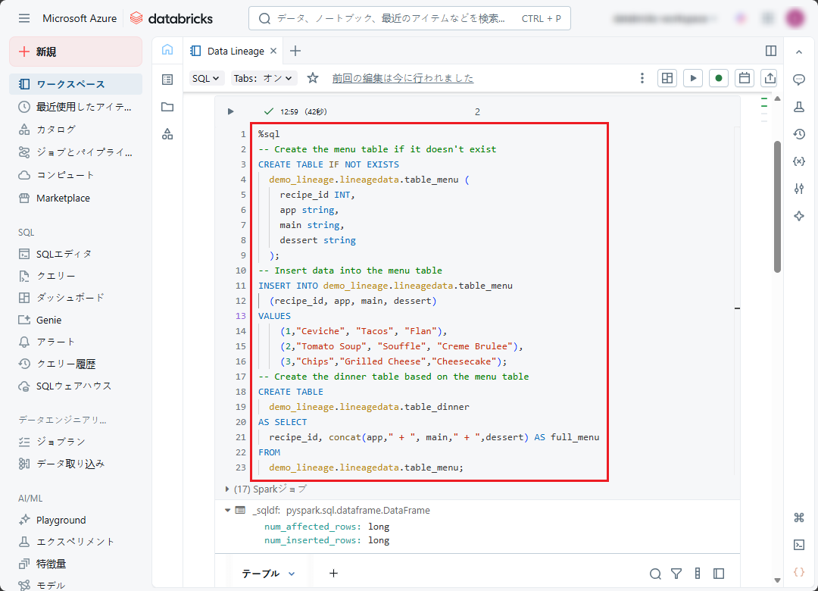818x591 pixels.
Task: Click the share notebook icon
Action: pos(770,78)
